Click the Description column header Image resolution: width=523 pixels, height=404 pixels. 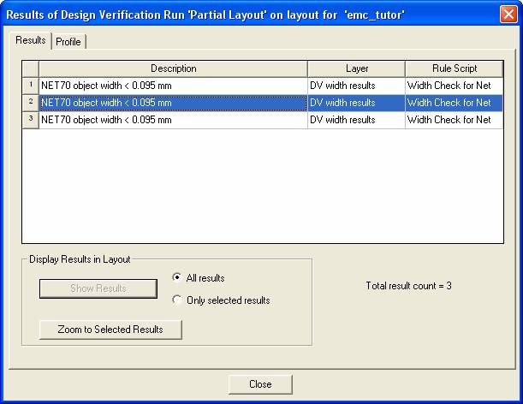[x=173, y=68]
